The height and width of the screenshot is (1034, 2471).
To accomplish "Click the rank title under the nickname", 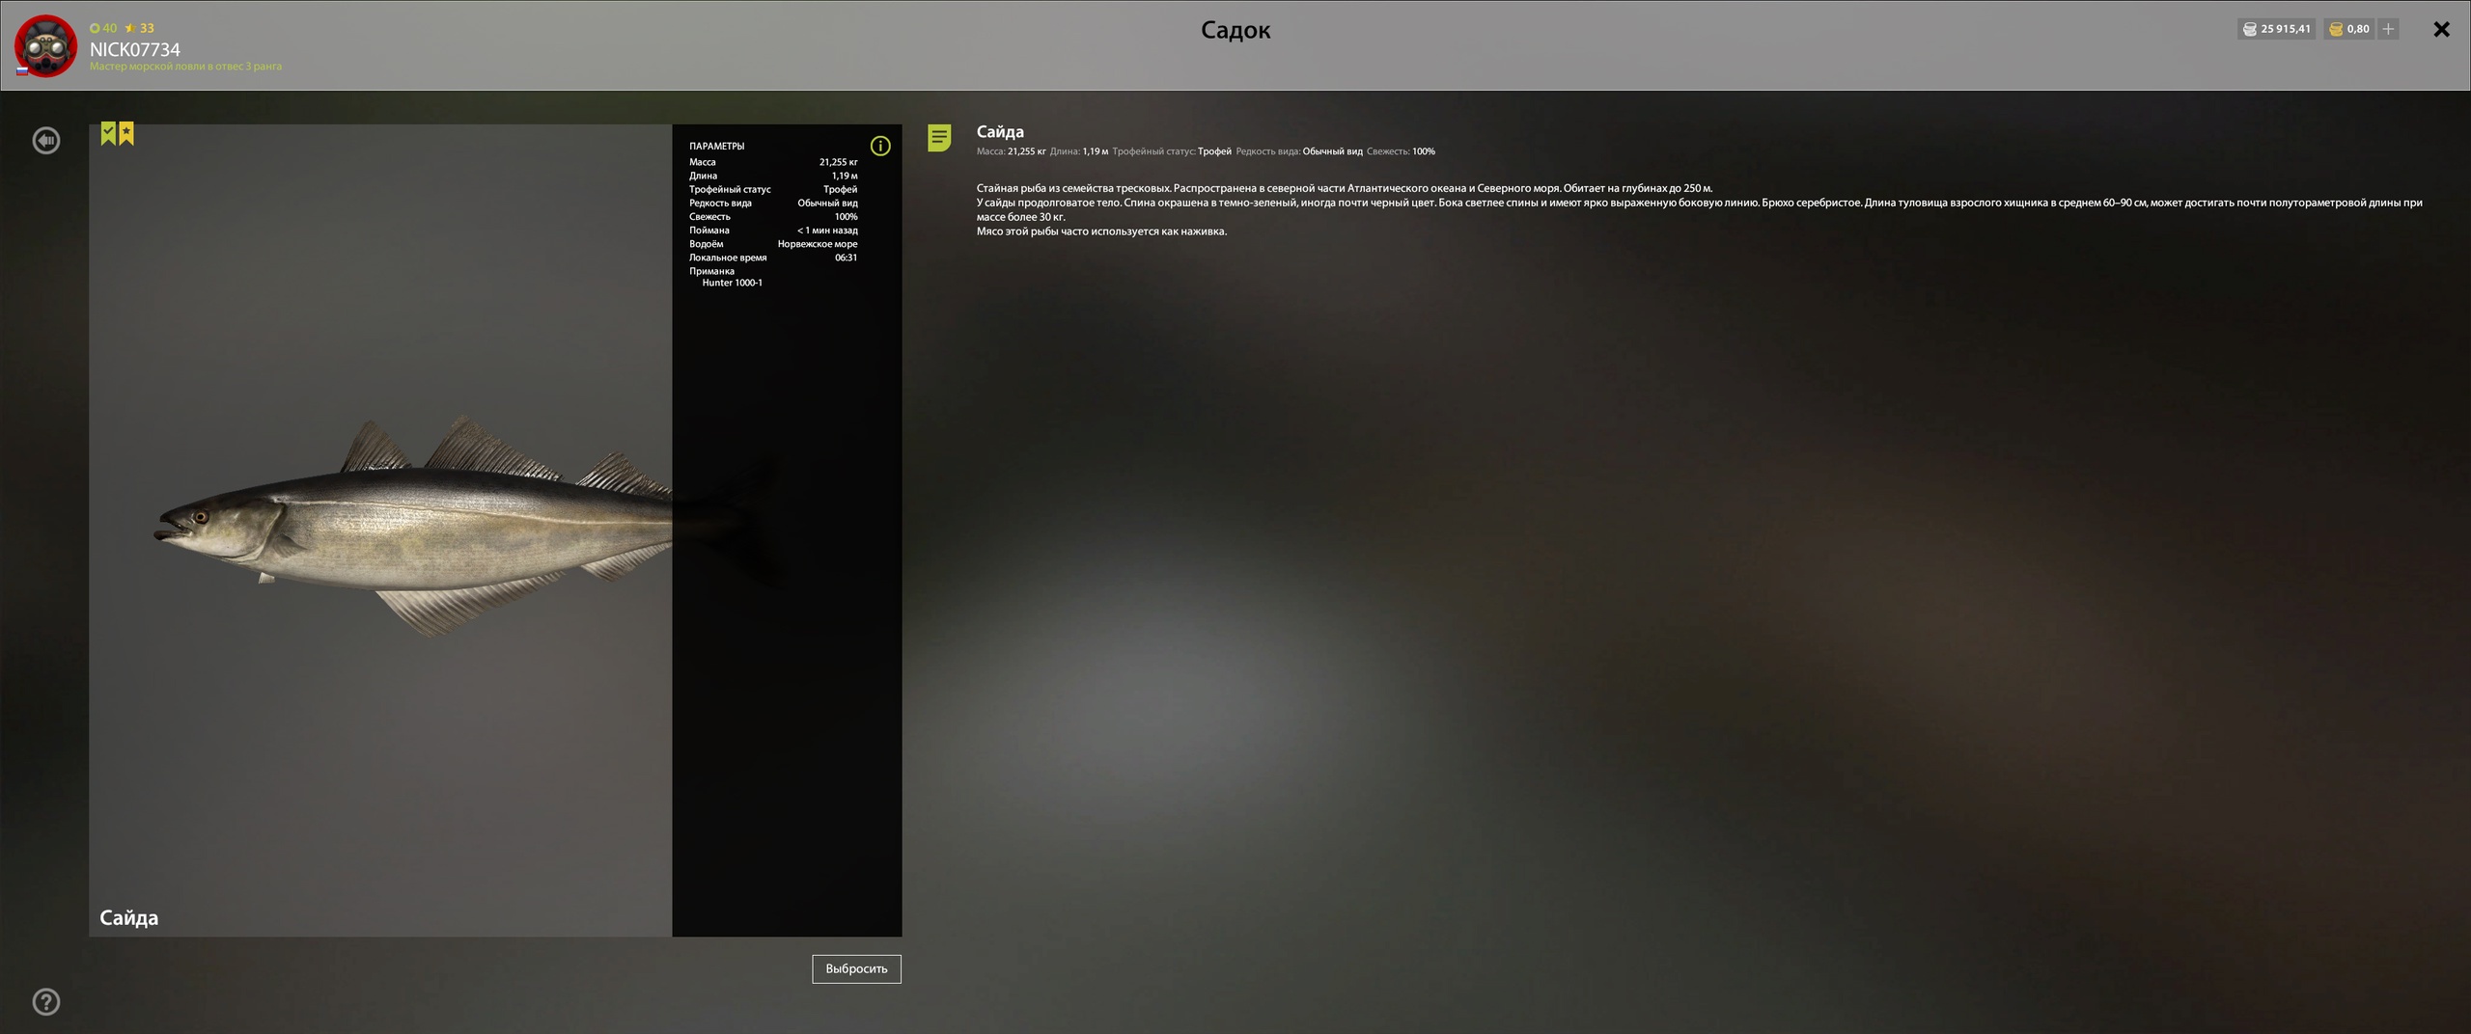I will click(185, 67).
